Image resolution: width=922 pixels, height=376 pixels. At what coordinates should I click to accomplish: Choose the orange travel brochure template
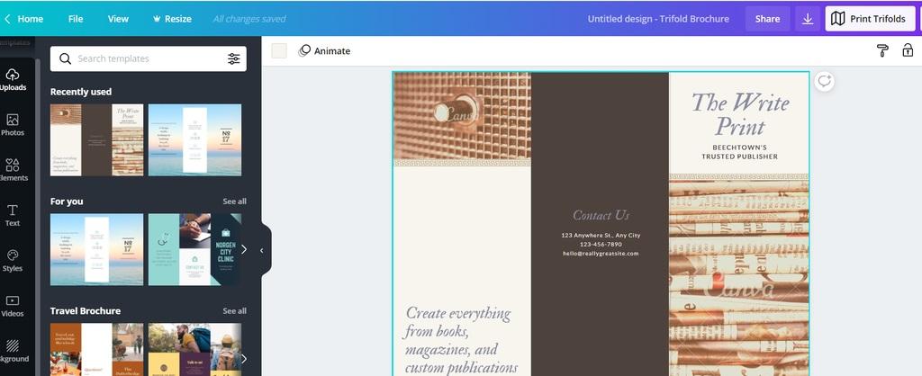(96, 350)
